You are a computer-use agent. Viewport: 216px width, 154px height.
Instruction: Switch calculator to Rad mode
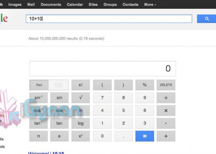[39, 85]
